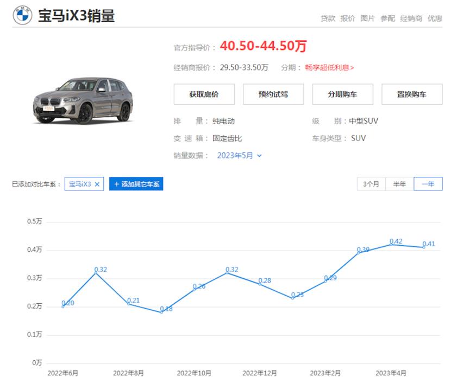Click the 0.18 lowest data point
The width and height of the screenshot is (451, 377).
tap(161, 312)
